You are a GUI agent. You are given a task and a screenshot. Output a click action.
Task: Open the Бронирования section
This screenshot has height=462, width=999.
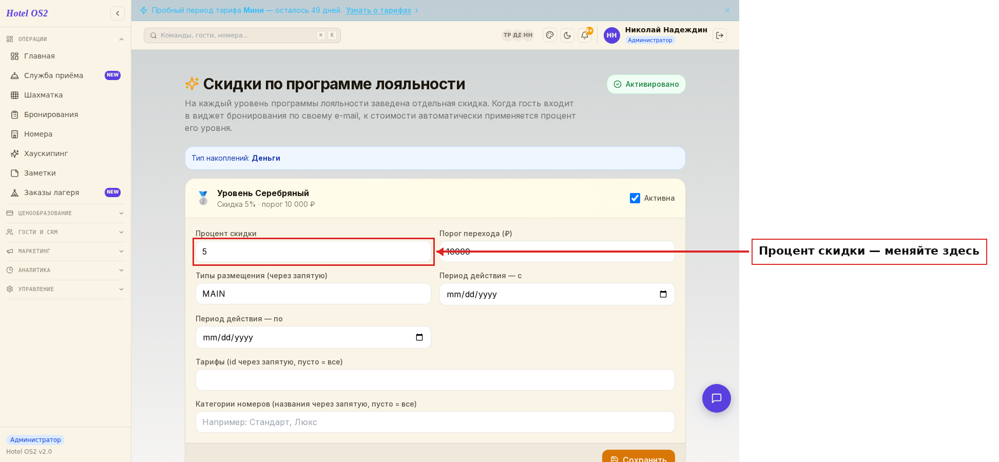tap(65, 114)
